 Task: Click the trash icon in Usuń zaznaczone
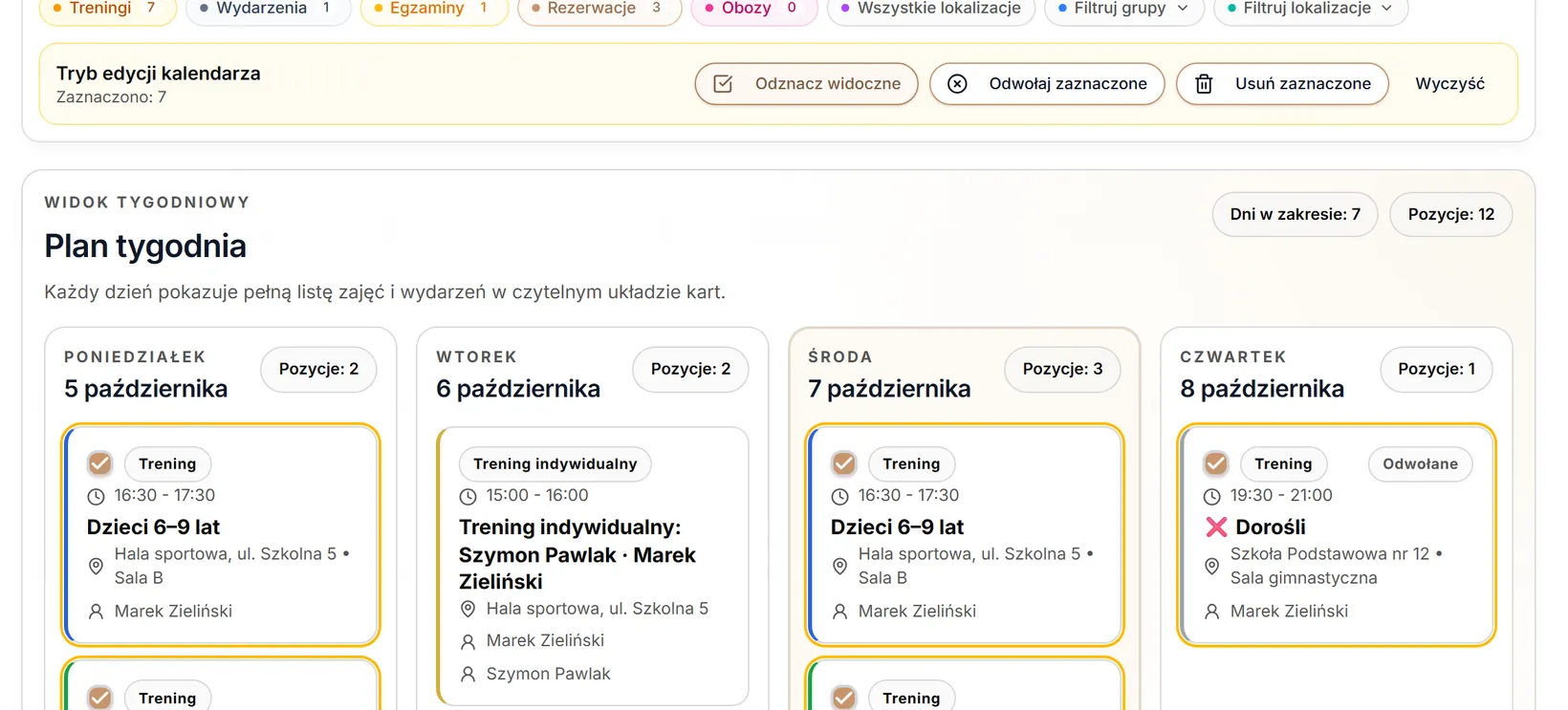pyautogui.click(x=1204, y=84)
